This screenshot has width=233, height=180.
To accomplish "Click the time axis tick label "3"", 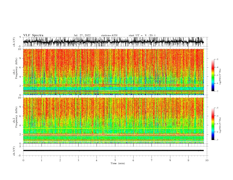I will pyautogui.click(x=78, y=160).
